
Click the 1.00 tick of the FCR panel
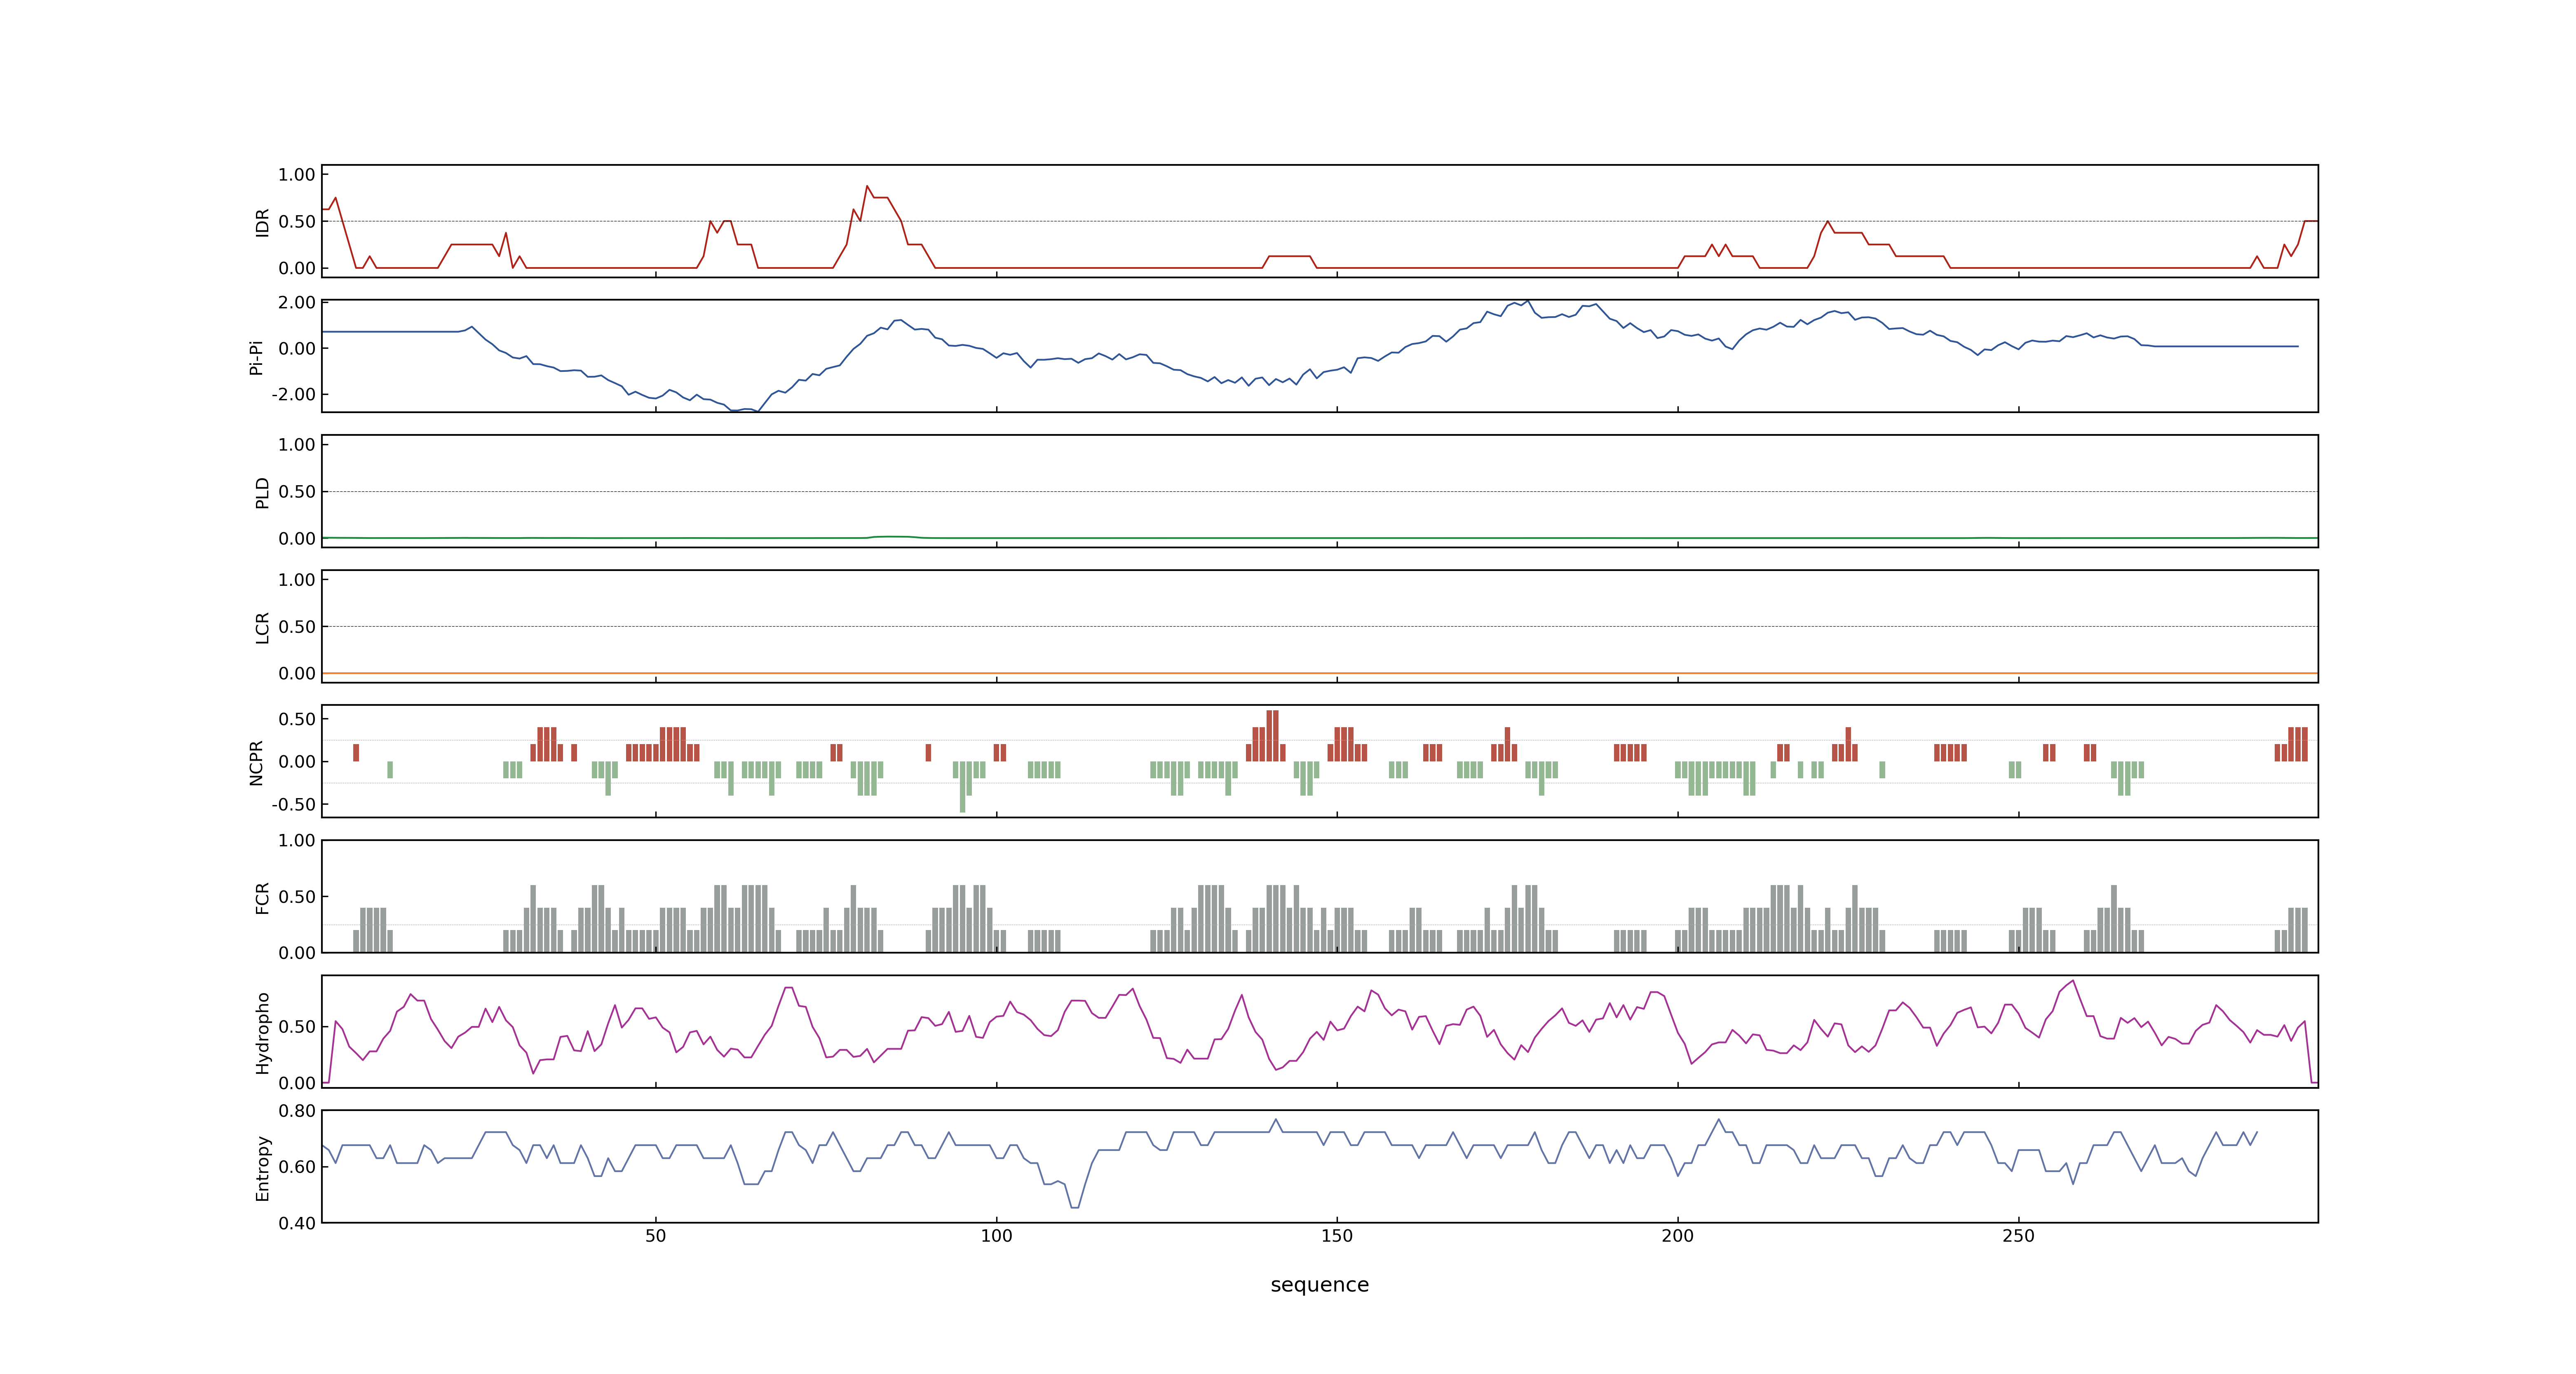click(x=297, y=841)
